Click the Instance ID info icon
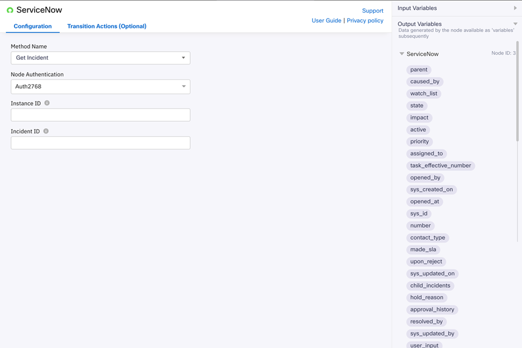522x348 pixels. (x=47, y=103)
